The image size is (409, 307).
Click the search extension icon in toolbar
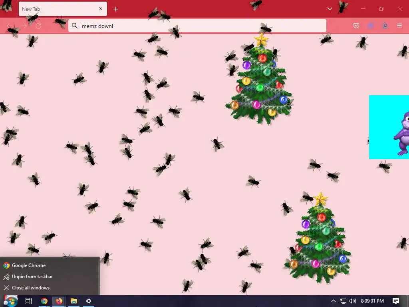click(x=385, y=26)
